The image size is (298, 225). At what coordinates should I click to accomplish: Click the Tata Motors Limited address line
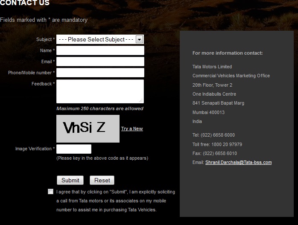pos(212,67)
